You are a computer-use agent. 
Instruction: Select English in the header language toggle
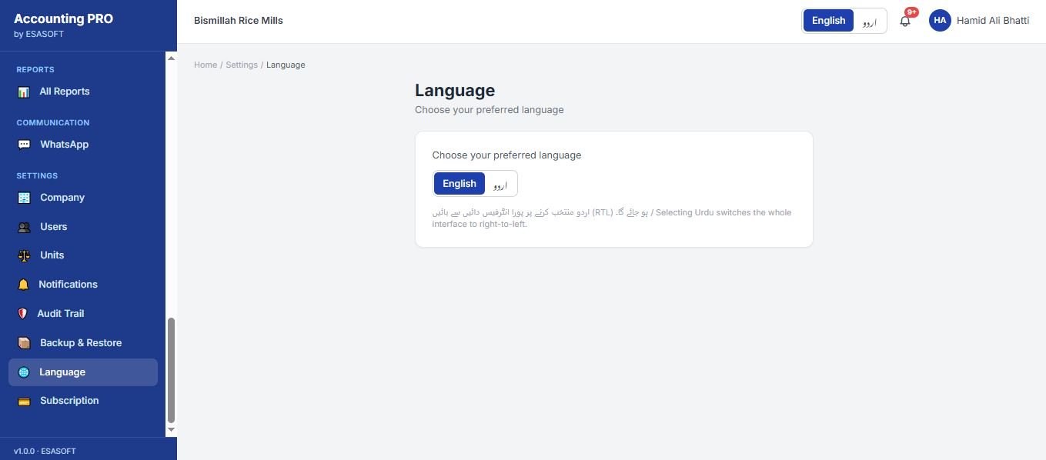[x=828, y=21]
